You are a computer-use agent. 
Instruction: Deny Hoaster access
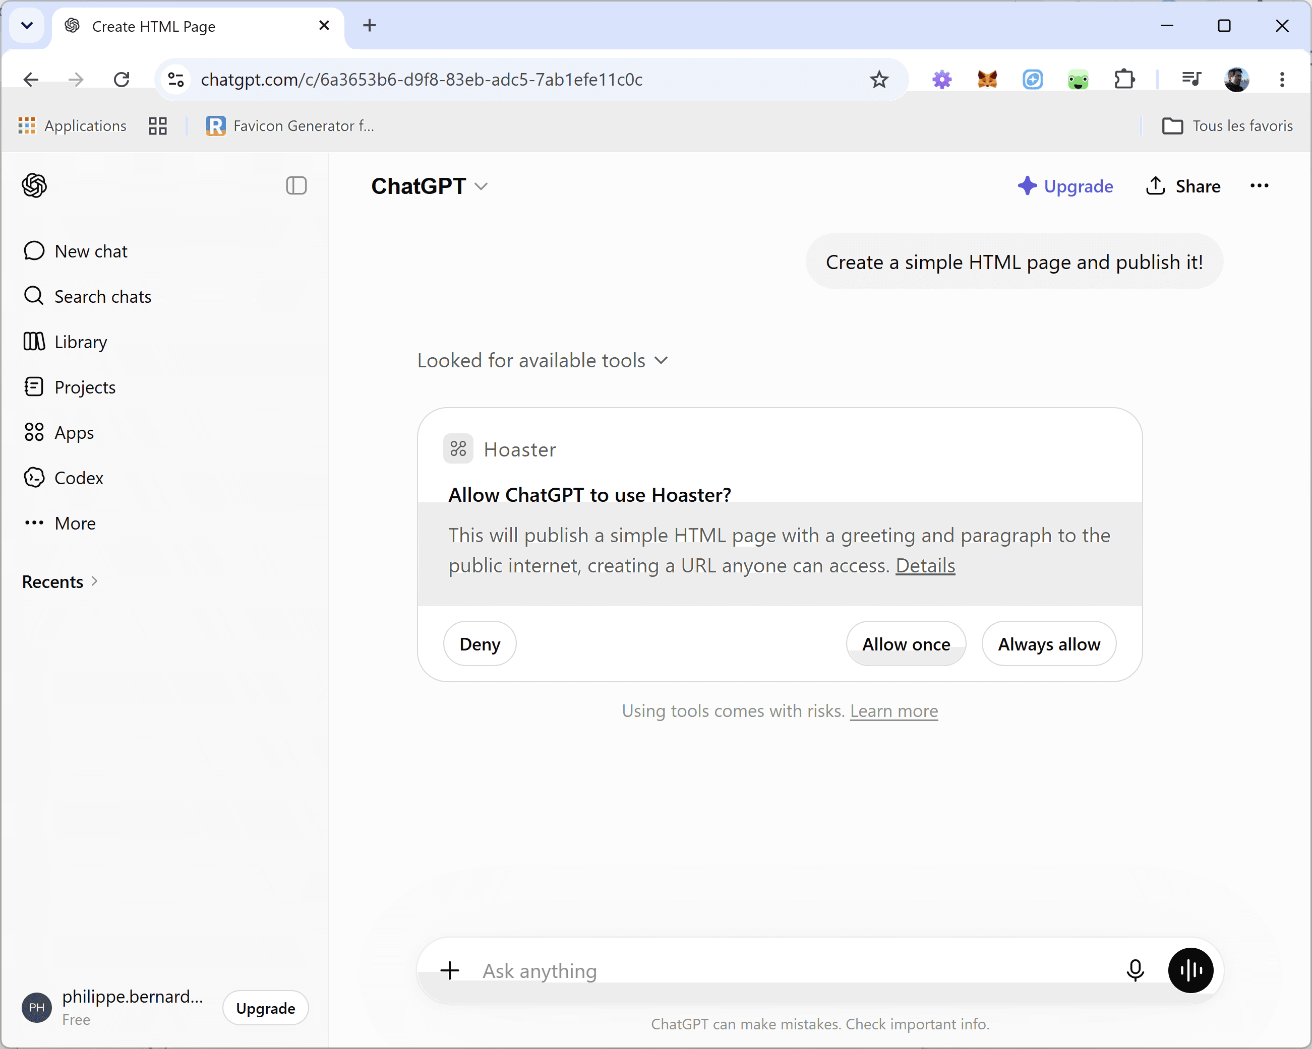click(480, 643)
